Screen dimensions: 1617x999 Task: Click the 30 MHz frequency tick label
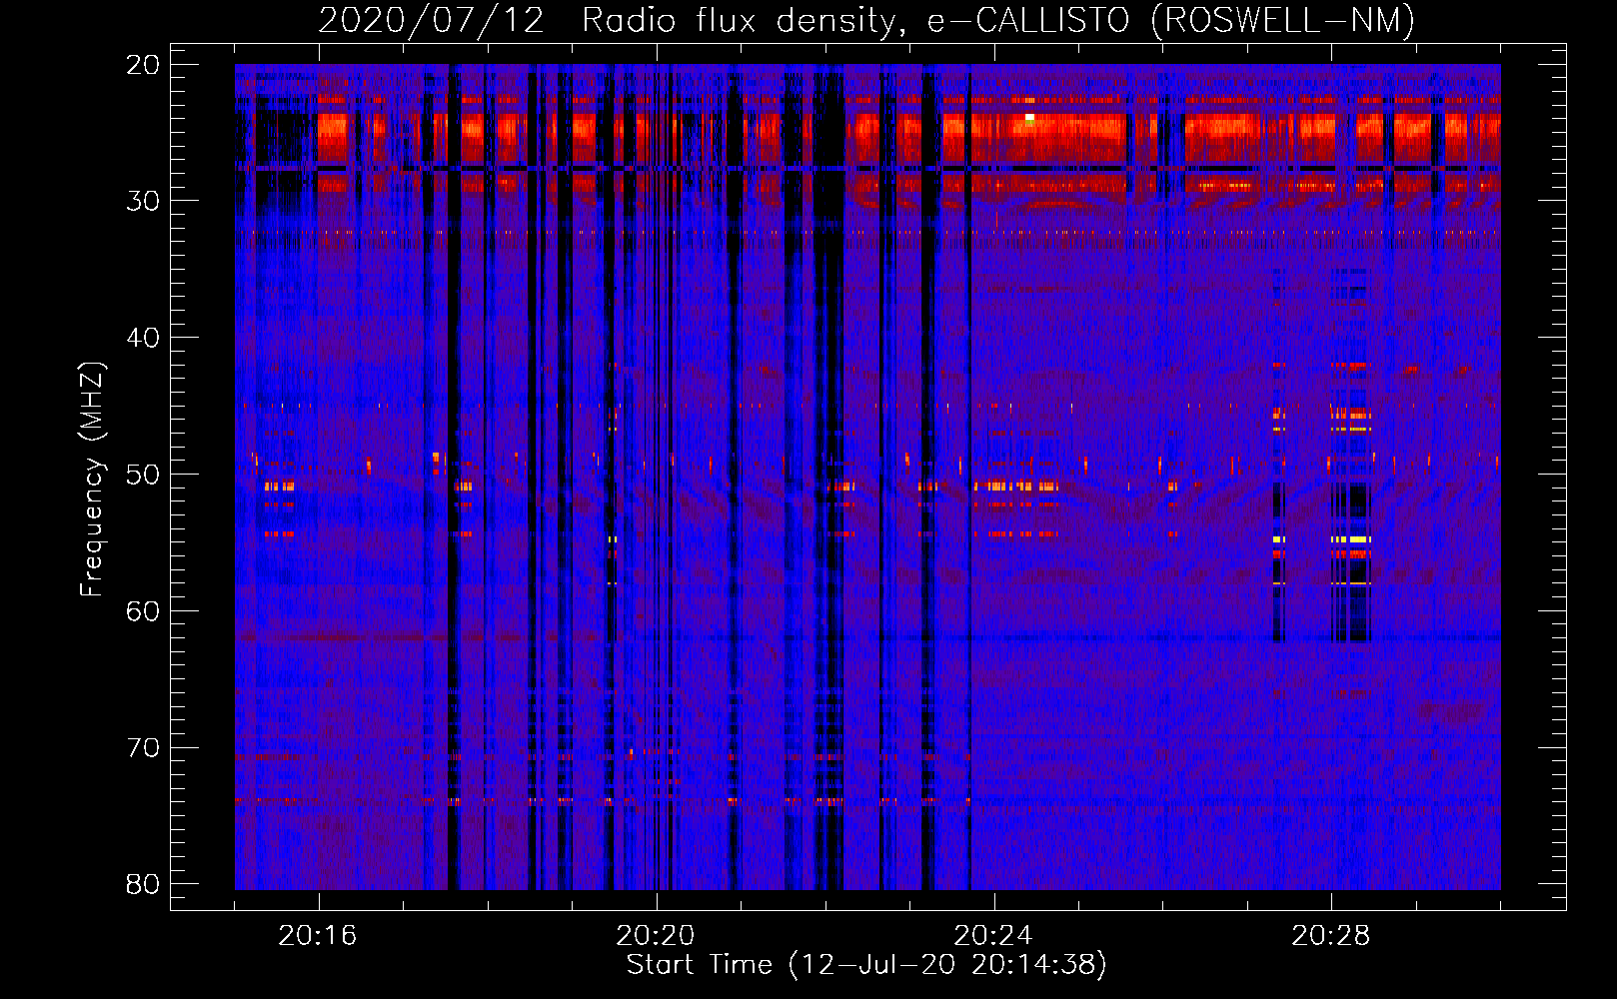[x=144, y=201]
